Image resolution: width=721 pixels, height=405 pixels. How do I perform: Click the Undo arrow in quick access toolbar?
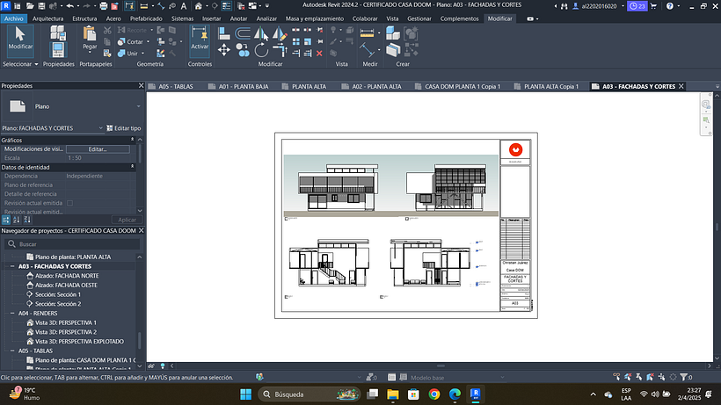pyautogui.click(x=69, y=6)
